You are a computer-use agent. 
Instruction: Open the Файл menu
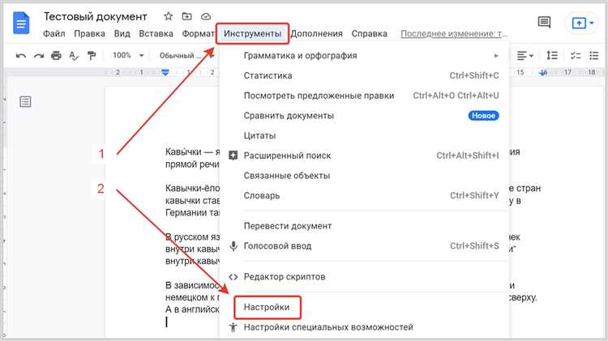click(54, 34)
